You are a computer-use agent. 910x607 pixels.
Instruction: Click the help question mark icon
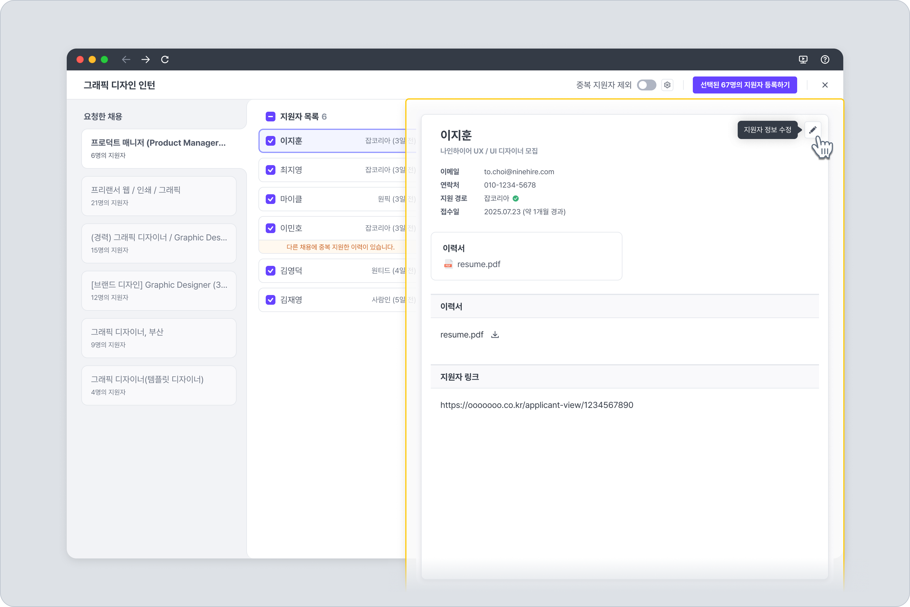tap(825, 59)
